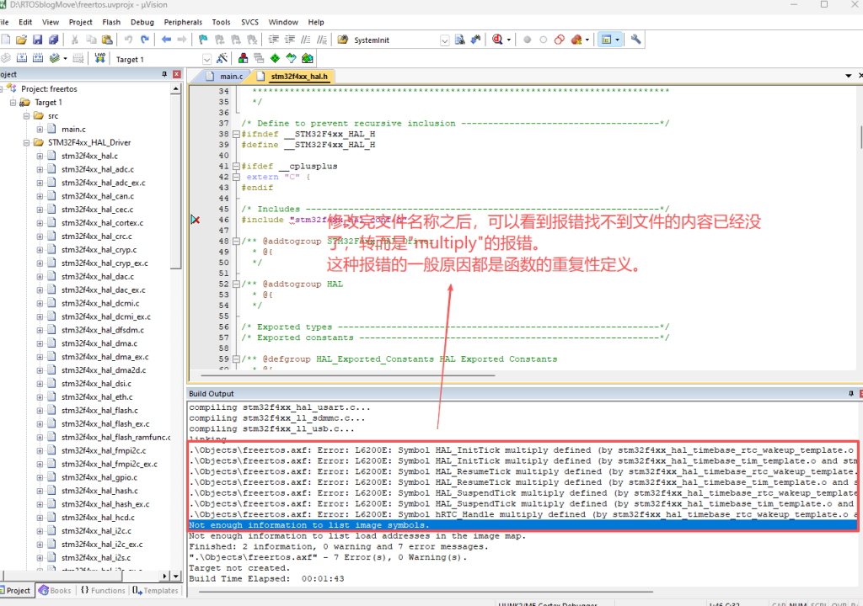Open the Pack Installer icon
The height and width of the screenshot is (606, 863).
(307, 59)
